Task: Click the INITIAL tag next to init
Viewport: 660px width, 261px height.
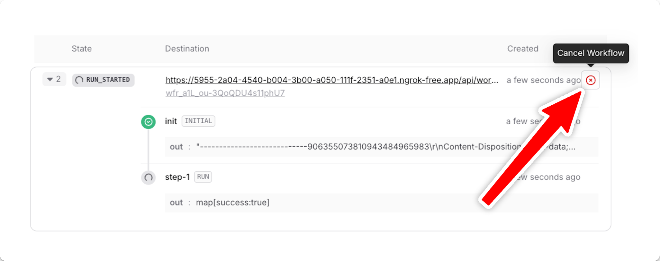Action: (x=198, y=121)
